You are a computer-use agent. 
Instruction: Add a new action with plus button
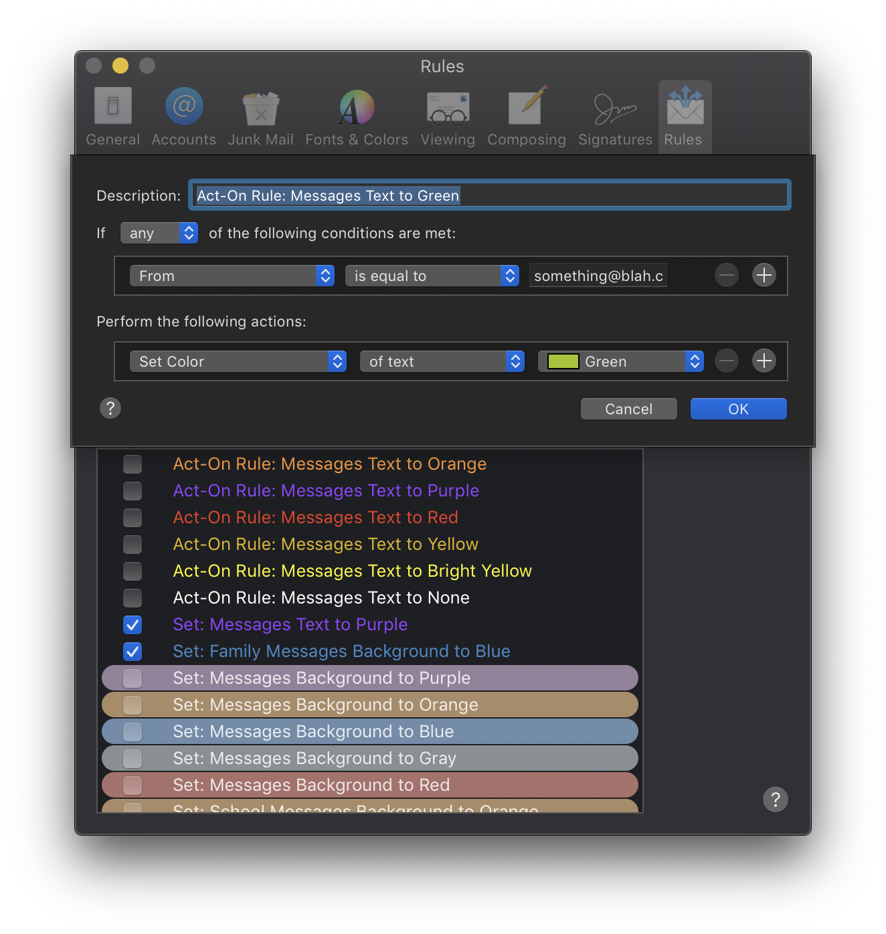pyautogui.click(x=764, y=361)
